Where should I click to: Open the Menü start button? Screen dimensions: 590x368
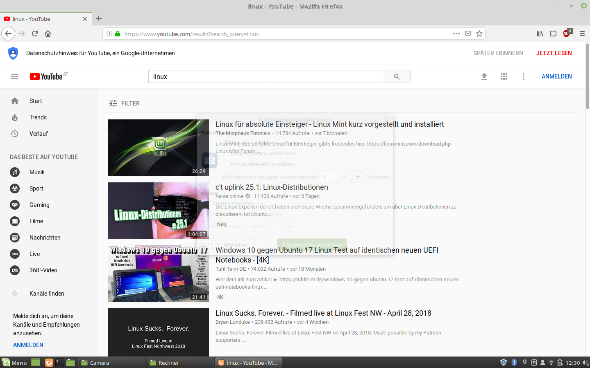(x=14, y=363)
